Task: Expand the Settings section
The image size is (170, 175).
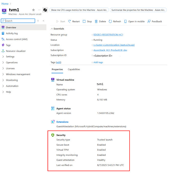Action: [10, 57]
